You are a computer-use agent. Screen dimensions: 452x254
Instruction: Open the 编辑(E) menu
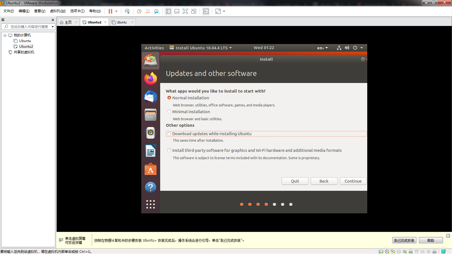coord(24,11)
